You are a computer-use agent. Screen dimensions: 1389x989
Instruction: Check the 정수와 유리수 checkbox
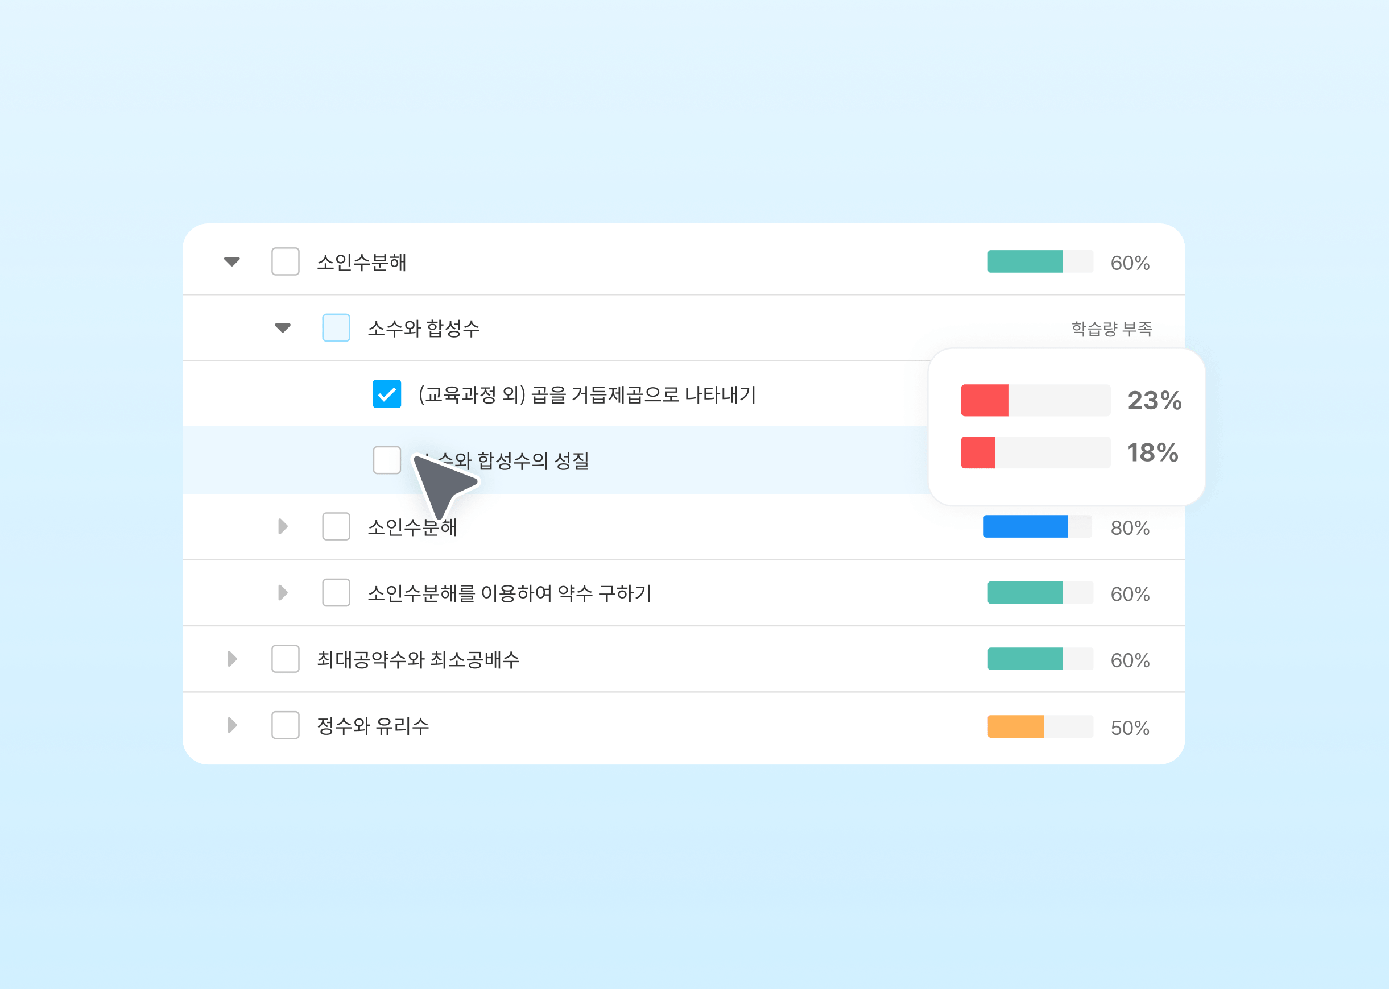(285, 725)
